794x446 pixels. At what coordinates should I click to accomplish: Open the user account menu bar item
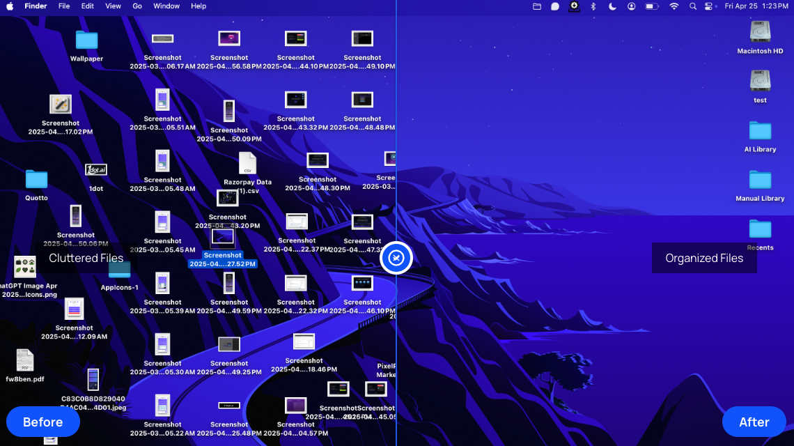click(x=631, y=6)
